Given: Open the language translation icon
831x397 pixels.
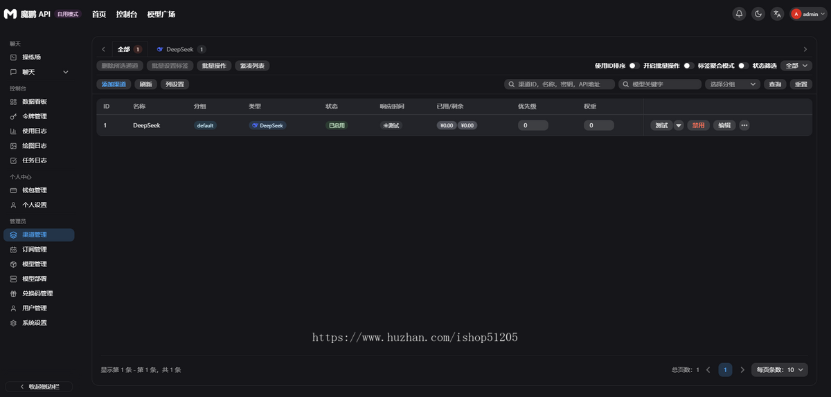Looking at the screenshot, I should [778, 14].
